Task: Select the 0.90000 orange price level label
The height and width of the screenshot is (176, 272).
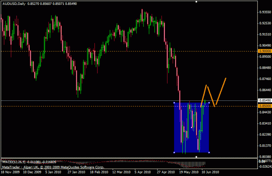Action: pyautogui.click(x=265, y=51)
